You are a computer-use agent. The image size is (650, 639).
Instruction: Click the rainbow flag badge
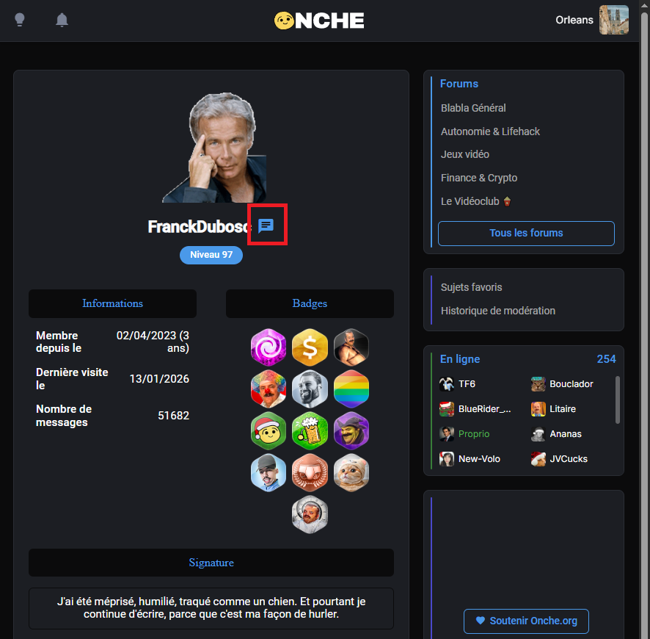pyautogui.click(x=351, y=389)
